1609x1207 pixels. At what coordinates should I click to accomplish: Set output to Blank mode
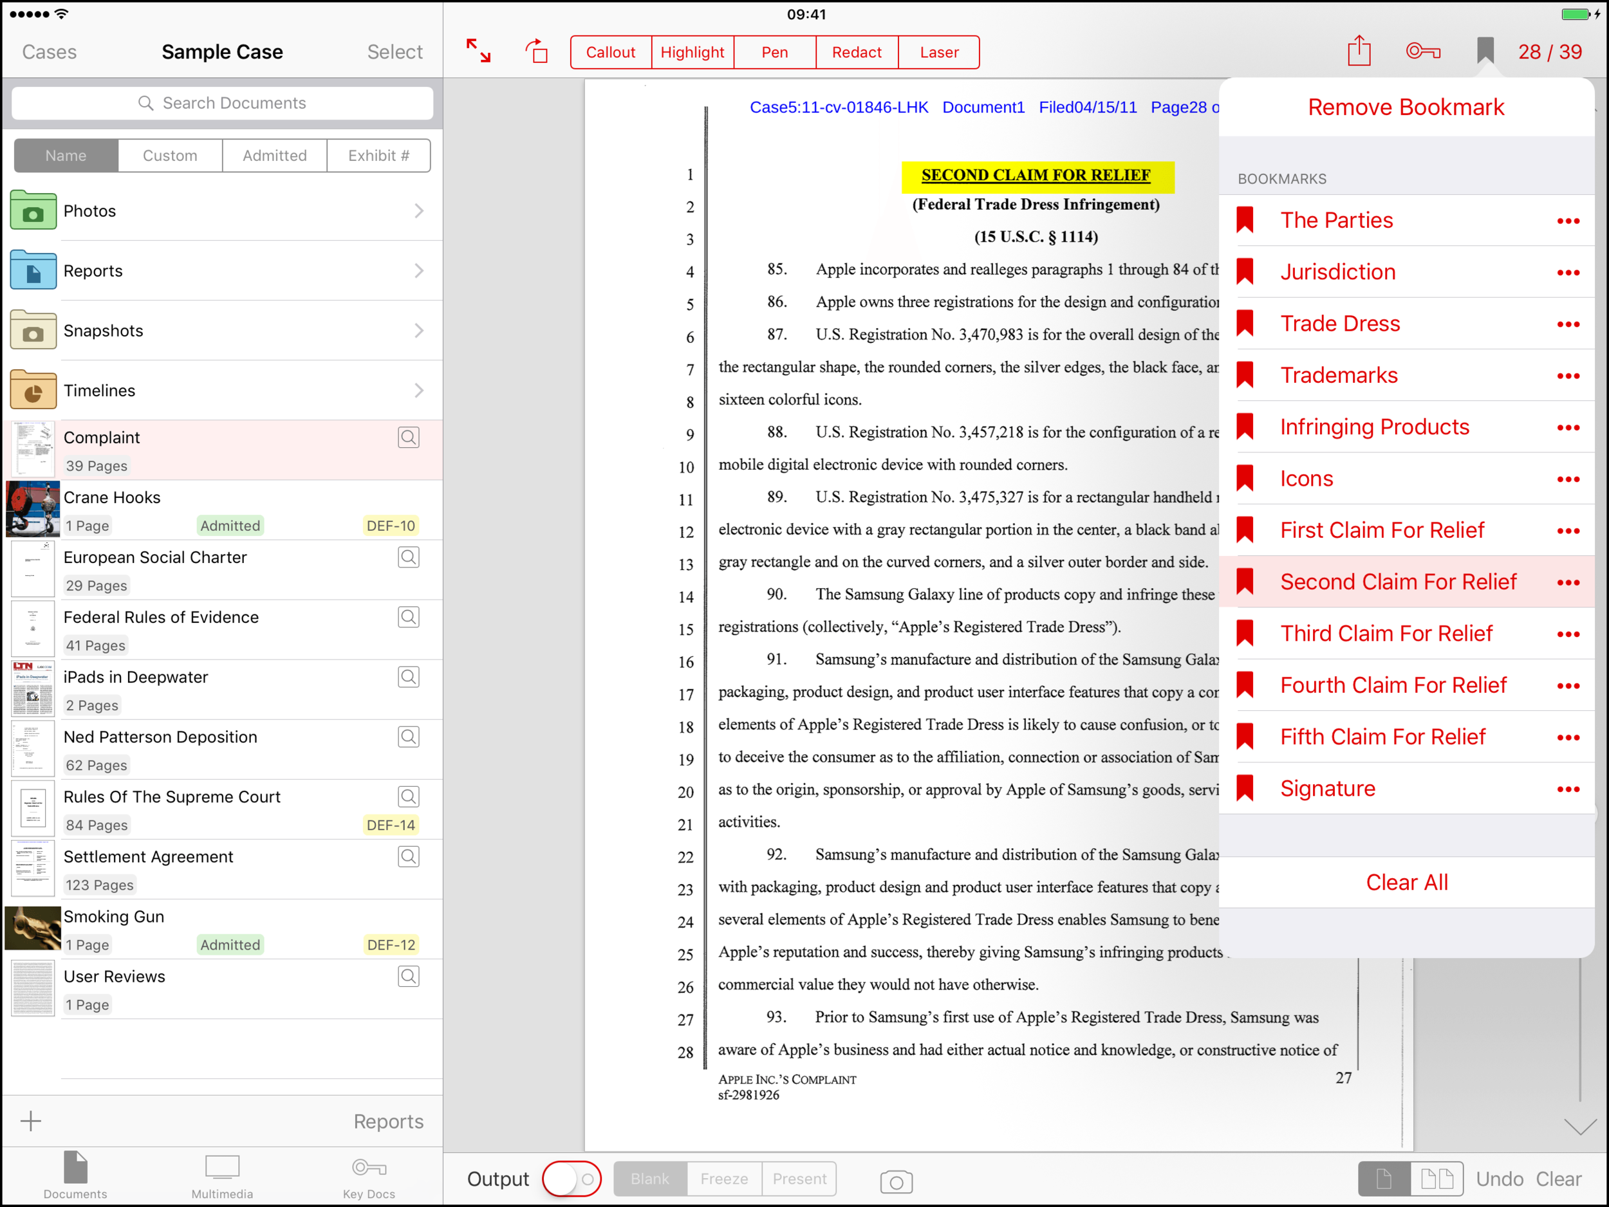650,1179
